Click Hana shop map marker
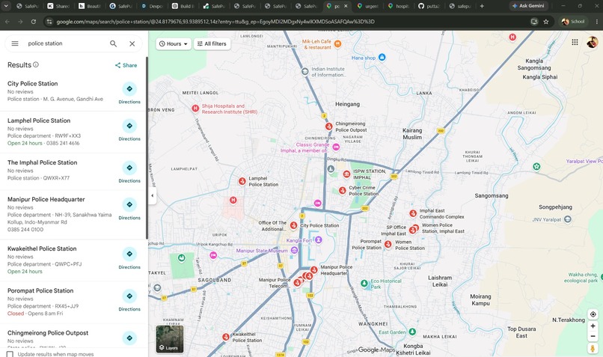Image resolution: width=603 pixels, height=357 pixels. tap(382, 58)
